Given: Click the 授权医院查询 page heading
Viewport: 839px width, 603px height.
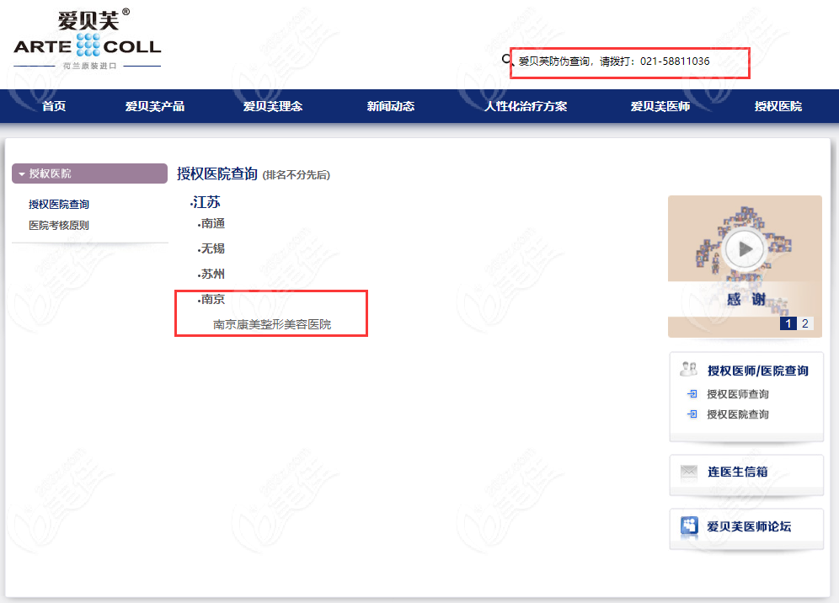Looking at the screenshot, I should pos(217,173).
